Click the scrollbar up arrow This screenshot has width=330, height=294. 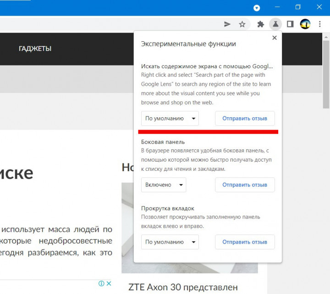(326, 37)
